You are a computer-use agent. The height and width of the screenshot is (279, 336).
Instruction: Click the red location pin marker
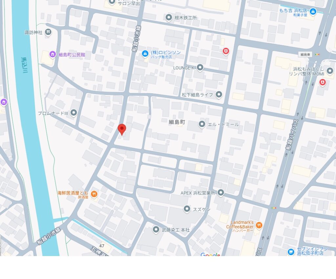122,129
